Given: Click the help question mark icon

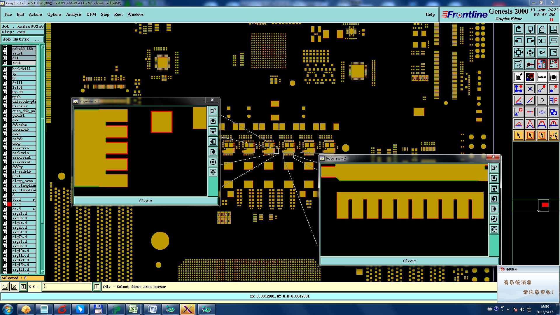Looking at the screenshot, I should tap(553, 52).
